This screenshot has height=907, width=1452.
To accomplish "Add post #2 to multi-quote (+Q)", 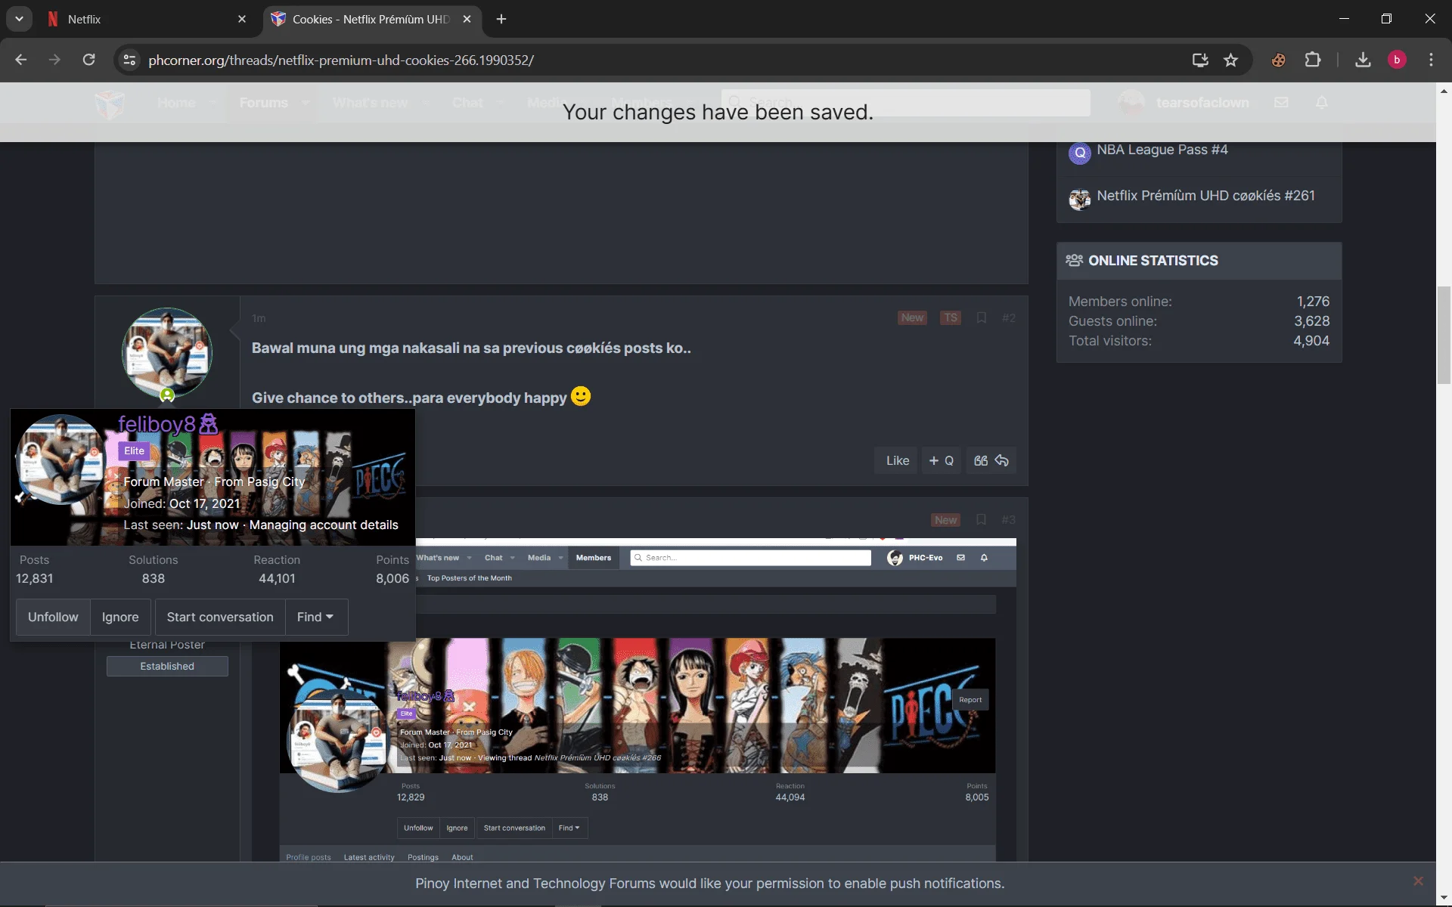I will [941, 460].
